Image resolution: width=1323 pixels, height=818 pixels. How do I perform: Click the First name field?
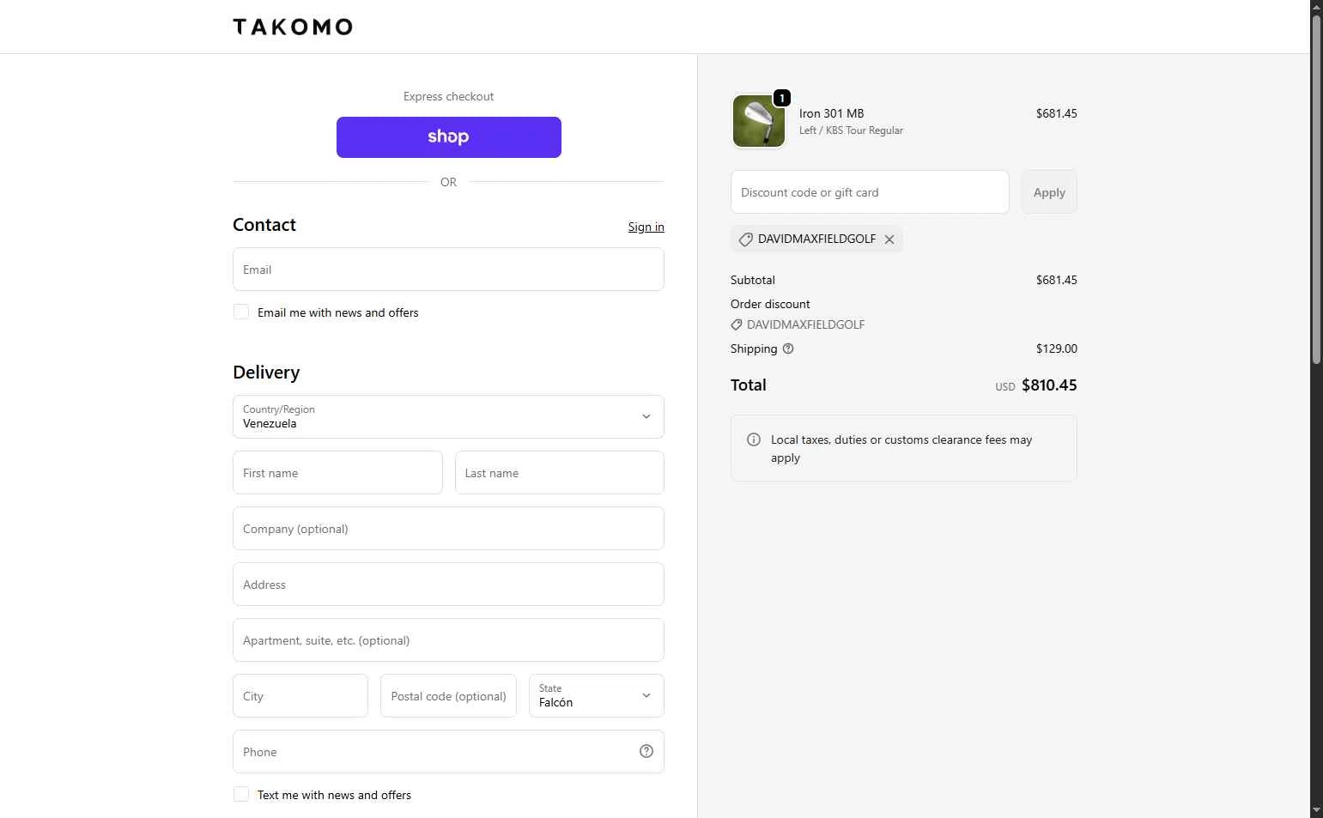point(337,473)
